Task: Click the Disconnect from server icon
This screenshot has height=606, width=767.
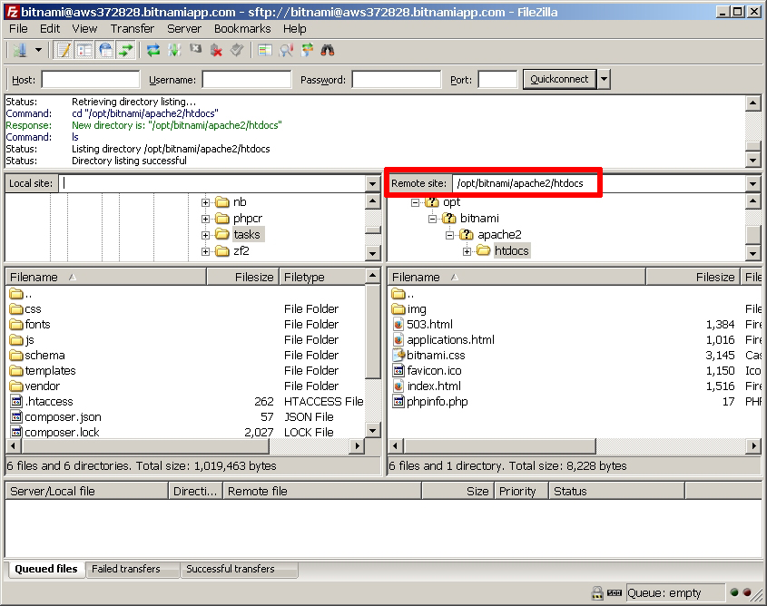Action: [x=216, y=50]
